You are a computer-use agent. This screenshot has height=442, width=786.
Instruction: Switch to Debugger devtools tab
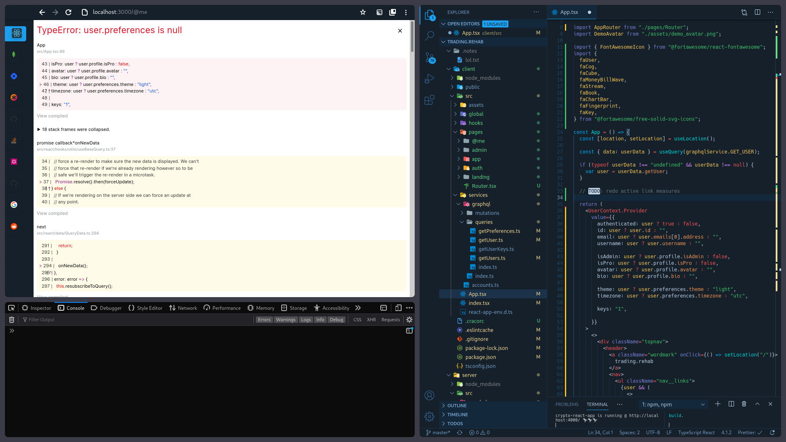[x=106, y=308]
